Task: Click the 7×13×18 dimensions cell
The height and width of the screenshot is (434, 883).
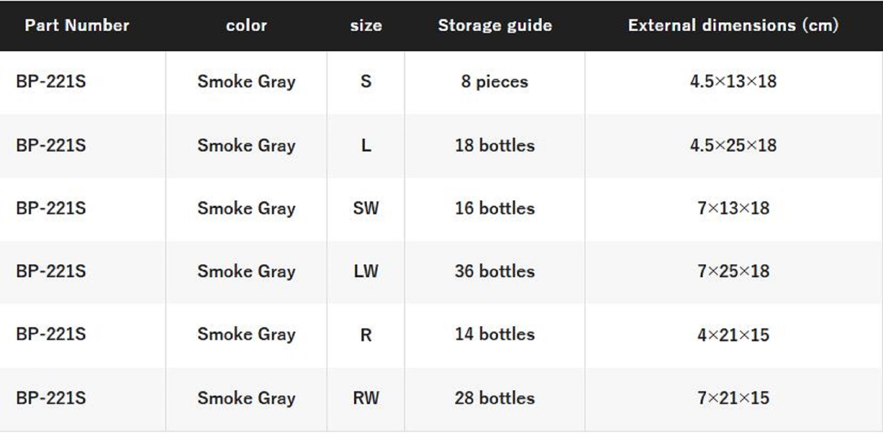Action: [x=733, y=208]
